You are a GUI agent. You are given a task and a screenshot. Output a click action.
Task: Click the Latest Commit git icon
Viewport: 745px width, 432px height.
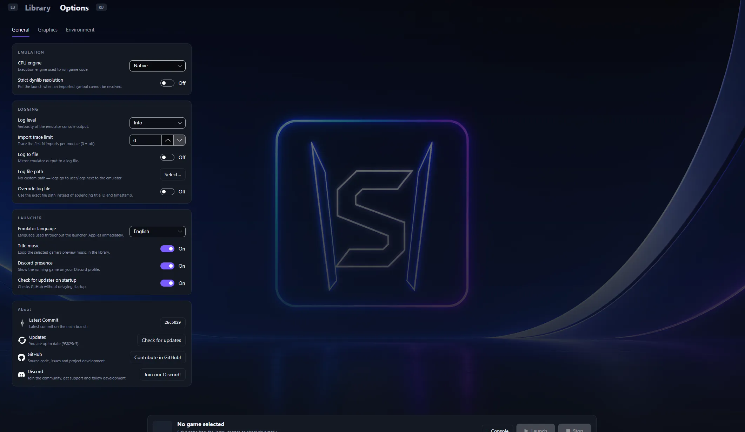(22, 323)
